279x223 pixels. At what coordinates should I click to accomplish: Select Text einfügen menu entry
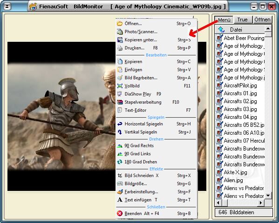[x=156, y=200]
